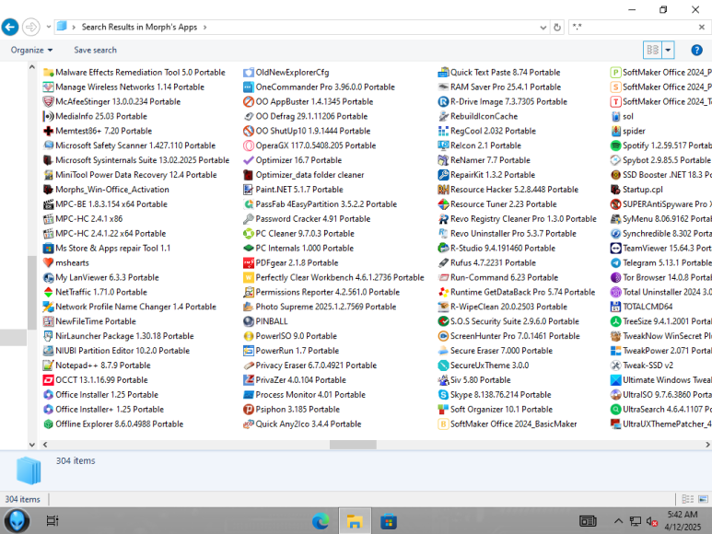The image size is (712, 534).
Task: Click the left pane scroll down arrow
Action: 32,445
